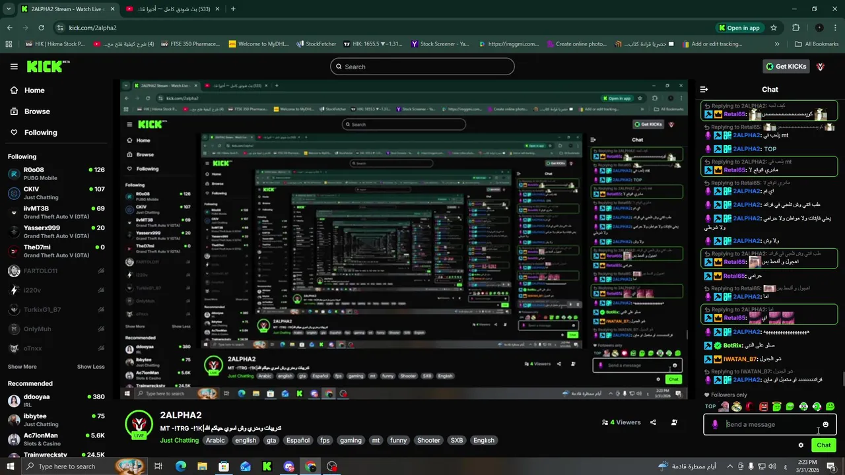Reload the page
The height and width of the screenshot is (475, 845).
(41, 28)
